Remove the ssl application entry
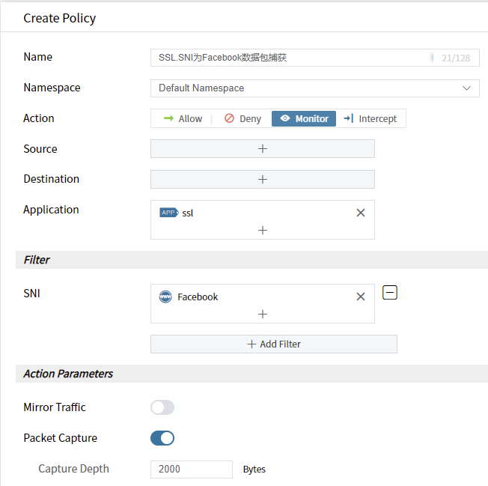Screen dimensions: 488x486 (x=360, y=213)
